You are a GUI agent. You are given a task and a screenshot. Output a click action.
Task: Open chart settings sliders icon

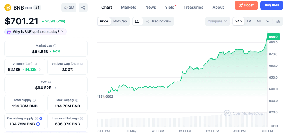[x=278, y=21]
